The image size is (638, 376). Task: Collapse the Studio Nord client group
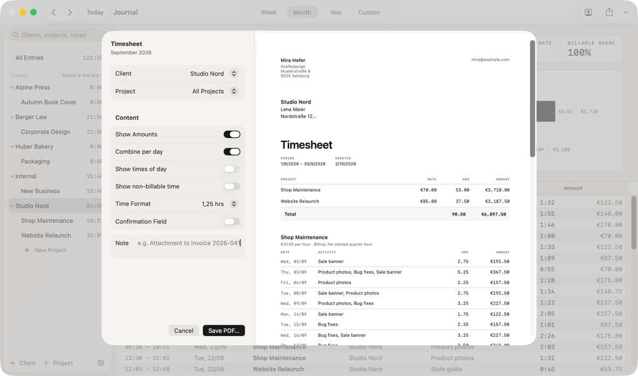tap(12, 206)
